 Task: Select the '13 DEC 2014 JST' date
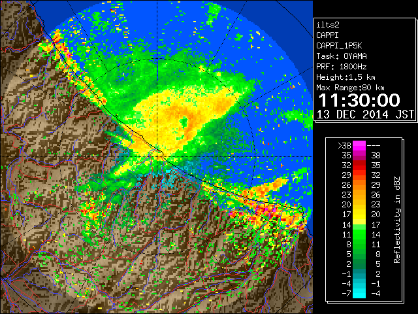[x=365, y=114]
